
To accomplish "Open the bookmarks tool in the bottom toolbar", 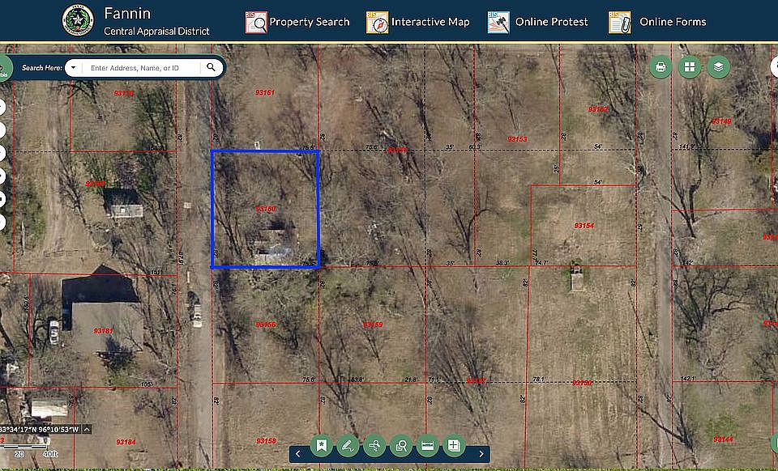I will pos(321,446).
